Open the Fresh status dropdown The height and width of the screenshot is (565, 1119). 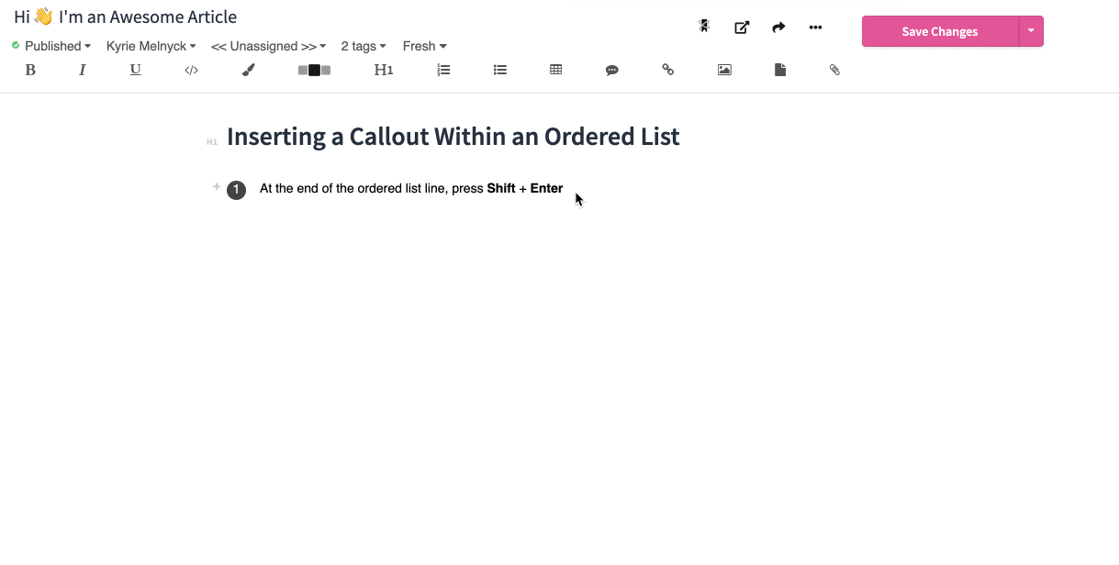point(424,46)
